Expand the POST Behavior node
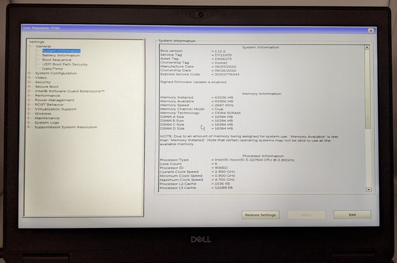 pyautogui.click(x=29, y=105)
